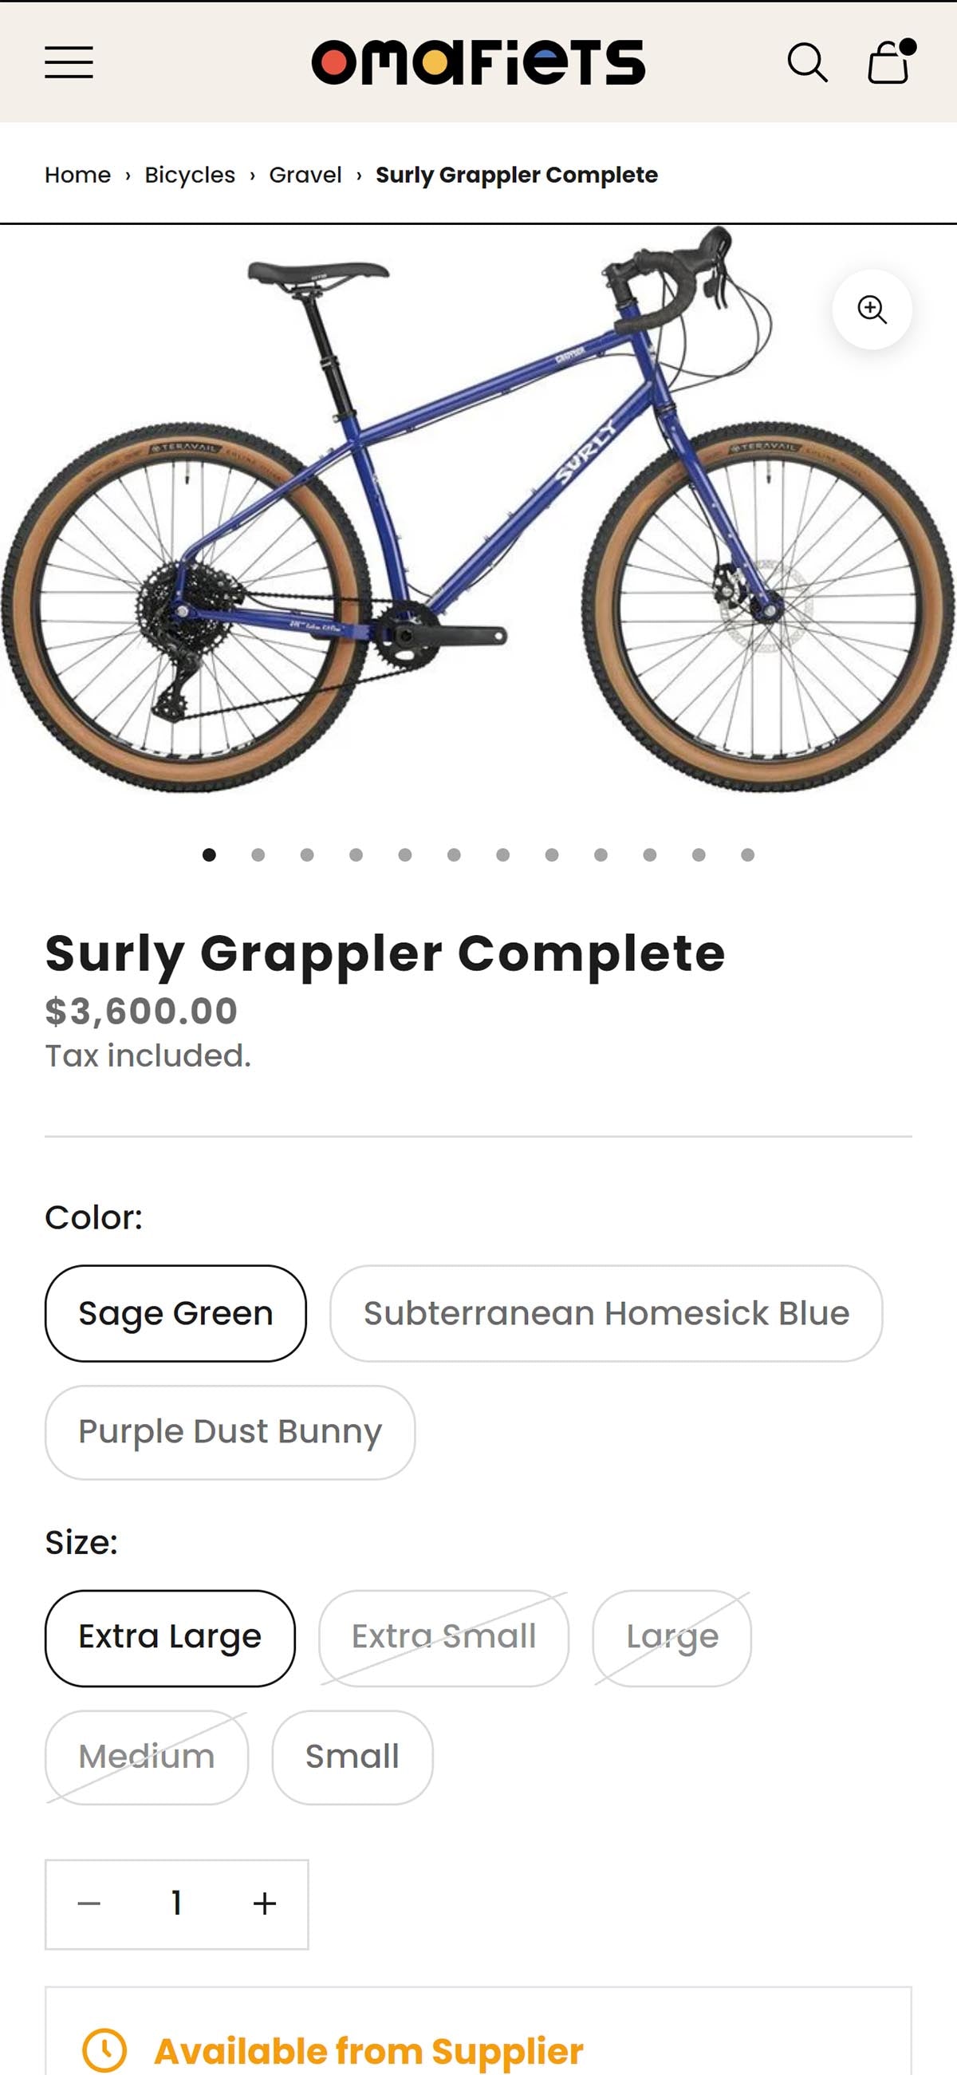Screen dimensions: 957x2075
Task: Pick the Purple Dust Bunny color
Action: pos(230,1432)
